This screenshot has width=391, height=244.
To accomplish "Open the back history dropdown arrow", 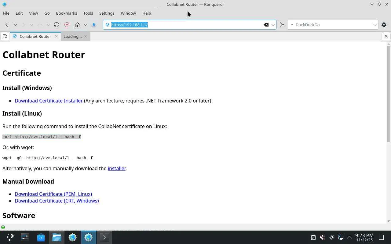I will [x=15, y=25].
